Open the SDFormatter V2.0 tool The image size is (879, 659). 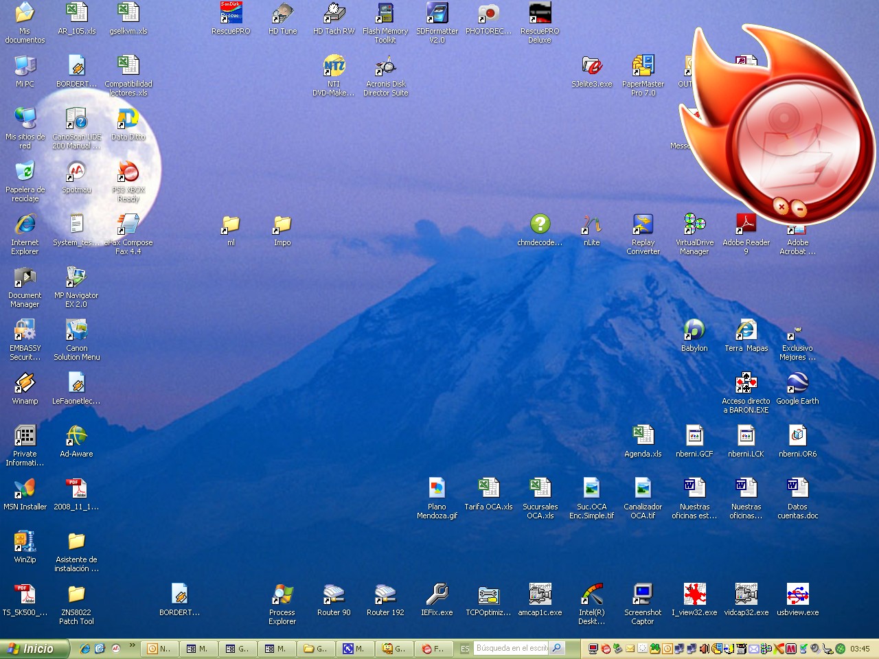437,12
